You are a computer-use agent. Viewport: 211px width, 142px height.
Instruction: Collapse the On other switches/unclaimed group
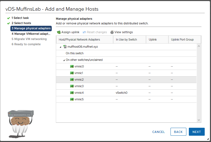click(64, 60)
